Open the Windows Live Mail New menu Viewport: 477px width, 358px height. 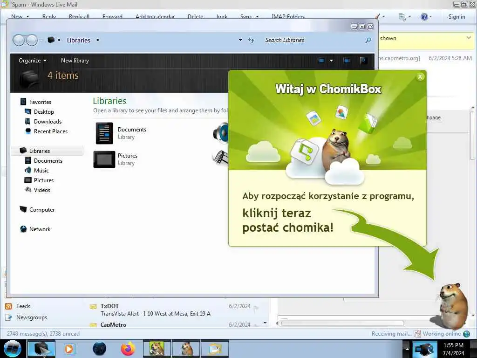point(20,16)
